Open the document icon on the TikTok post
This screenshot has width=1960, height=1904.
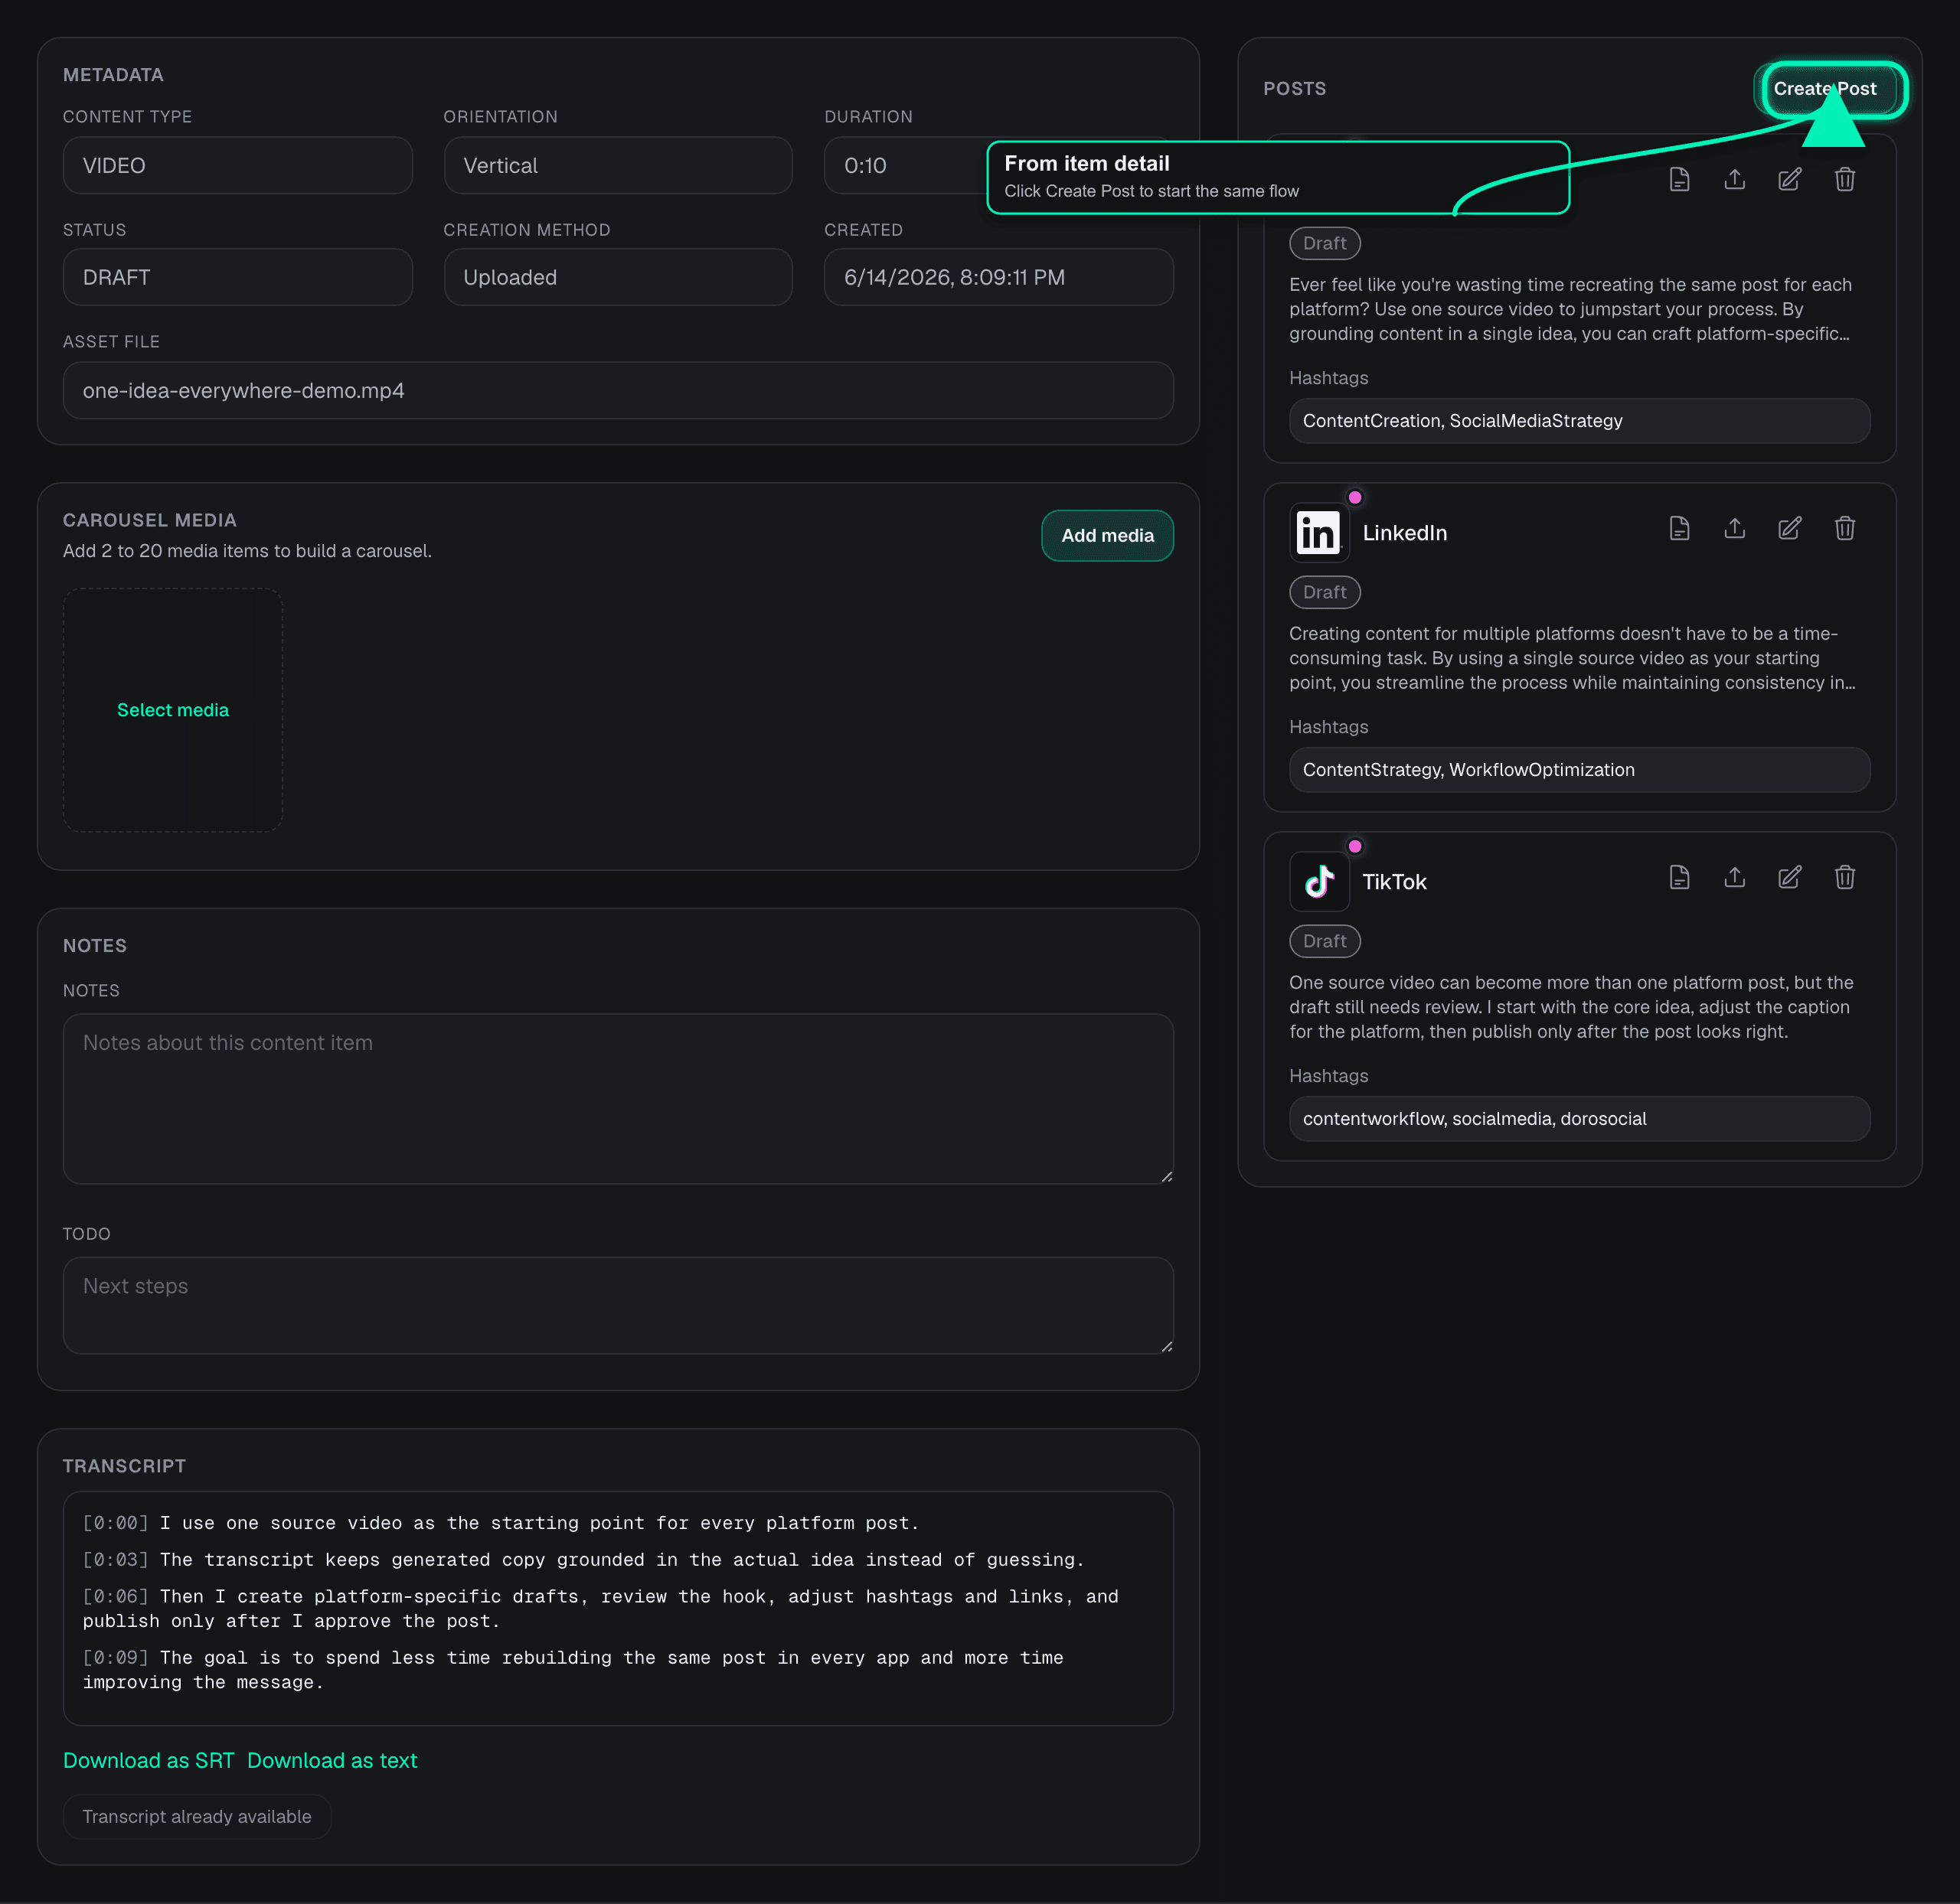pyautogui.click(x=1679, y=877)
